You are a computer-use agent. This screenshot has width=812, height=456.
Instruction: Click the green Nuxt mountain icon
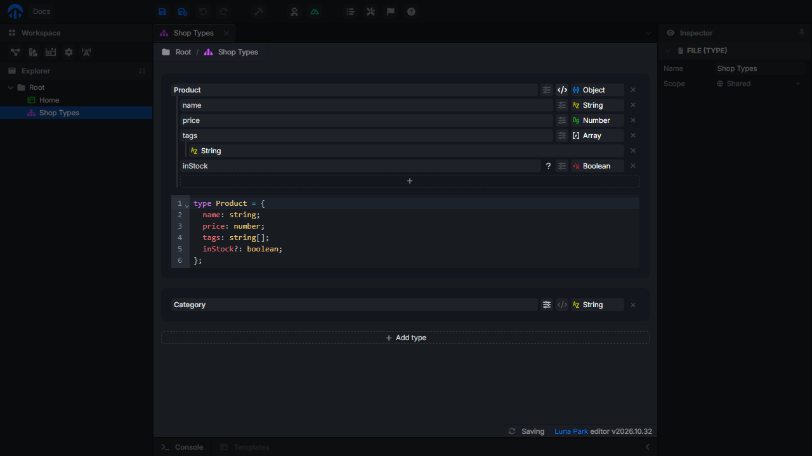point(315,11)
